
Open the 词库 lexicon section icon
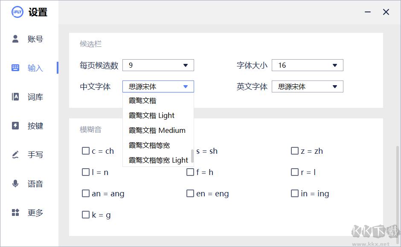pyautogui.click(x=15, y=97)
